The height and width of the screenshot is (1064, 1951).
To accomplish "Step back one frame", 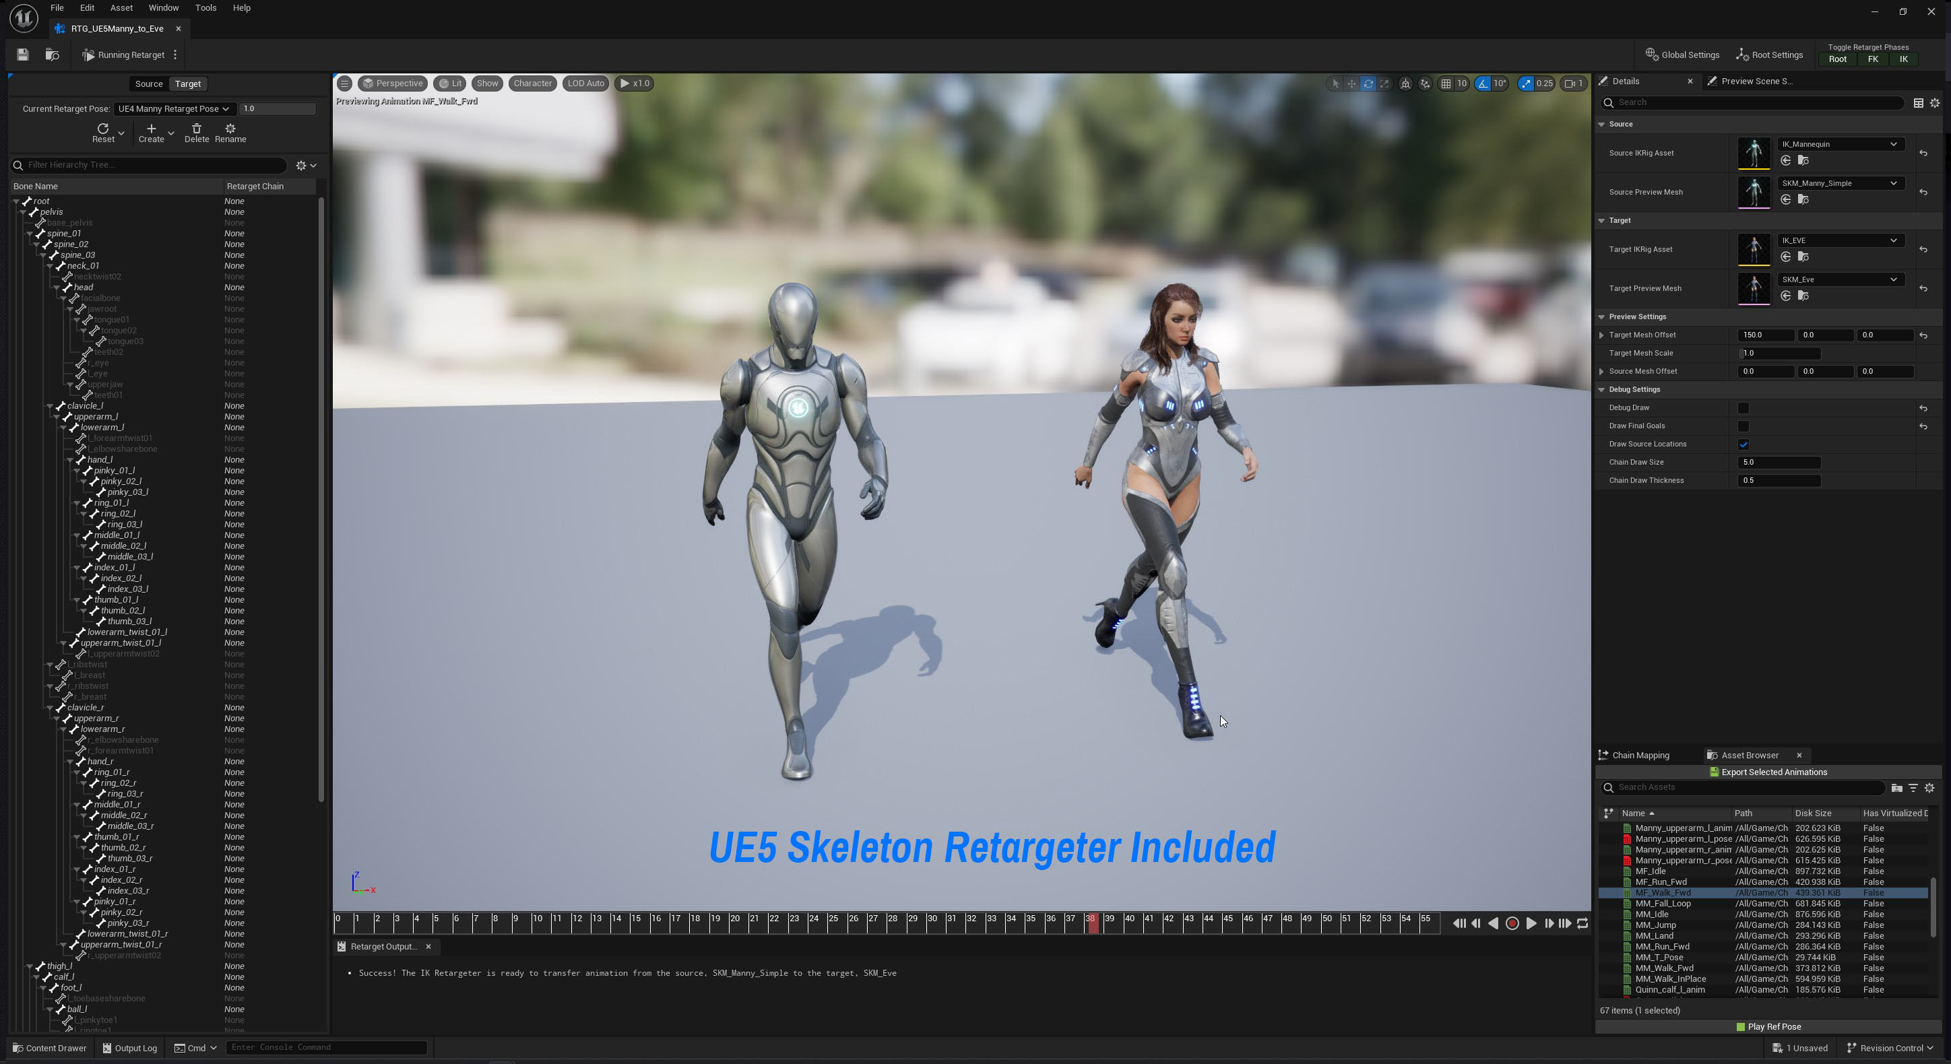I will [x=1476, y=923].
